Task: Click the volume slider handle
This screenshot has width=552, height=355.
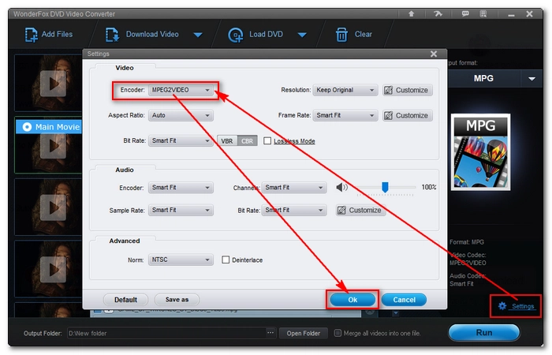Action: coord(385,188)
